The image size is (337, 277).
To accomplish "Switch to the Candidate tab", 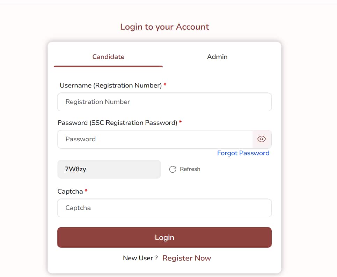I will (x=108, y=57).
